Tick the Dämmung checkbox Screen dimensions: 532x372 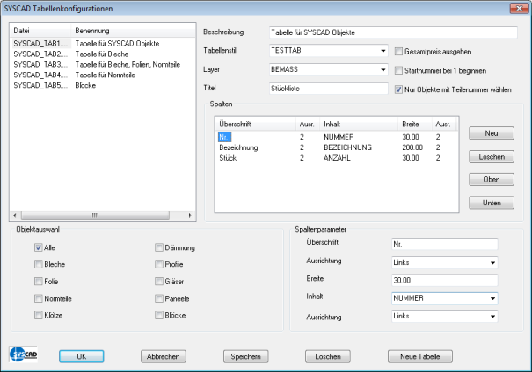click(x=159, y=247)
